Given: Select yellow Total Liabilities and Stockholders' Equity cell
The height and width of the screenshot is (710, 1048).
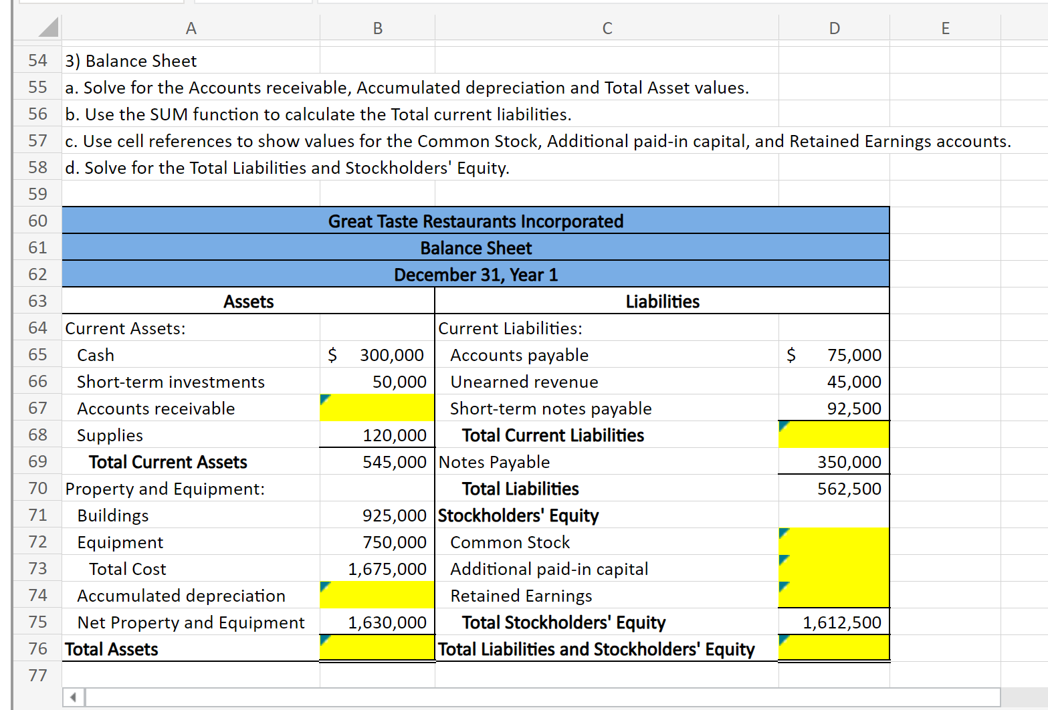Looking at the screenshot, I should (834, 648).
